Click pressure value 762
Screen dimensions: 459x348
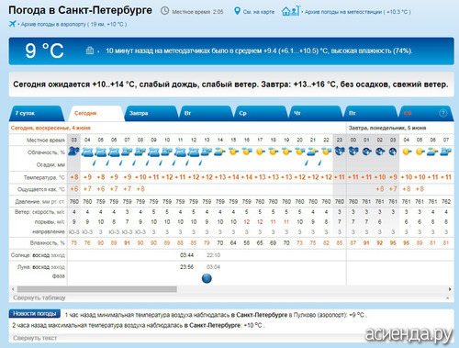446,202
